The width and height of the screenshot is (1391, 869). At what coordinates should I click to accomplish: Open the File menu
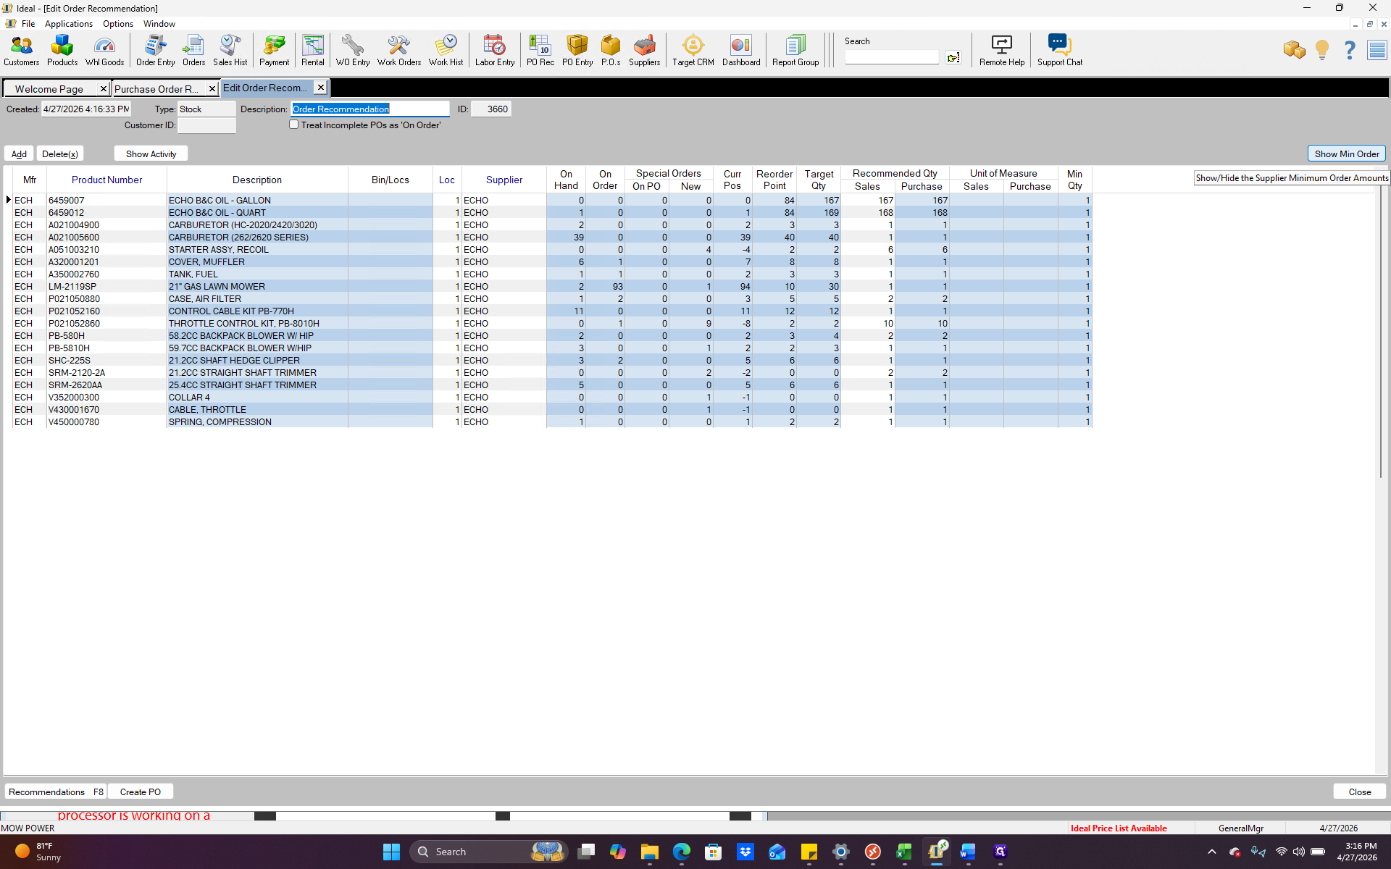click(x=28, y=24)
